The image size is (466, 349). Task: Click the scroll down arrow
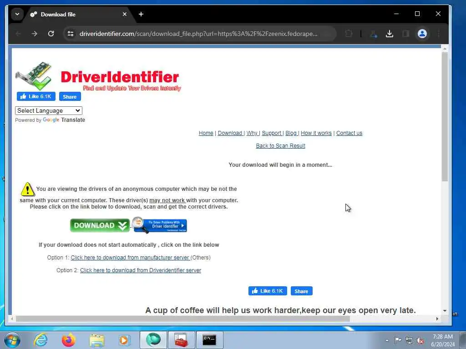click(445, 311)
